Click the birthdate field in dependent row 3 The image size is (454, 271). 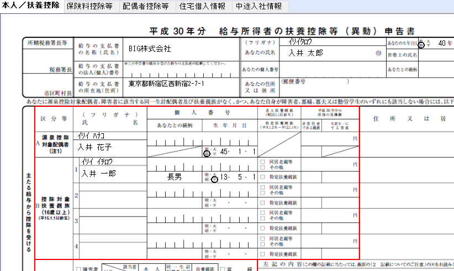coord(230,228)
